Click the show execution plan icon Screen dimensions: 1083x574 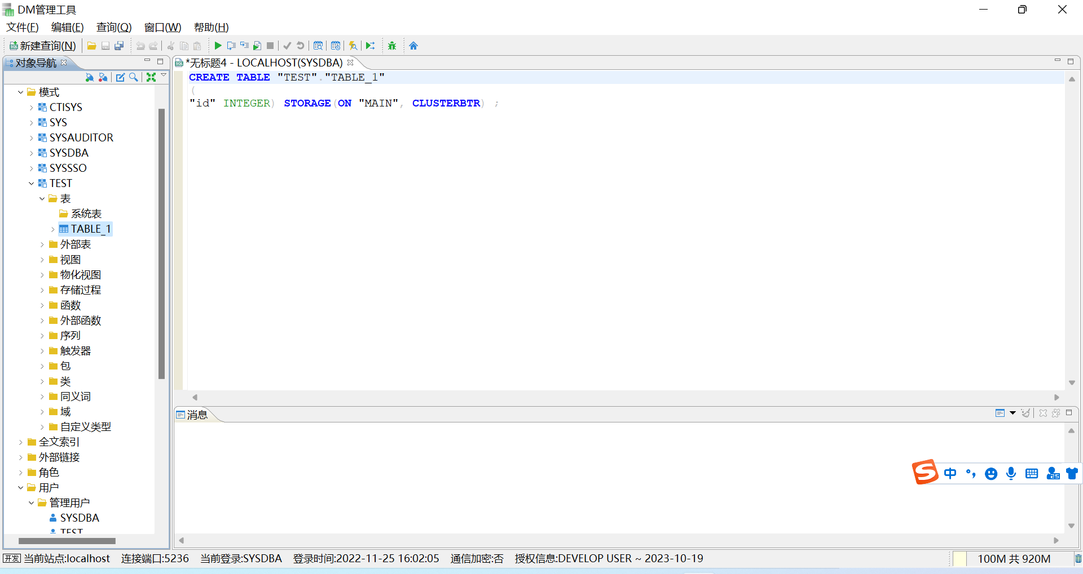click(x=318, y=46)
